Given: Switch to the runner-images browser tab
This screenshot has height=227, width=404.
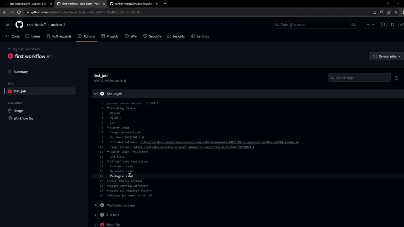Looking at the screenshot, I should click(134, 4).
